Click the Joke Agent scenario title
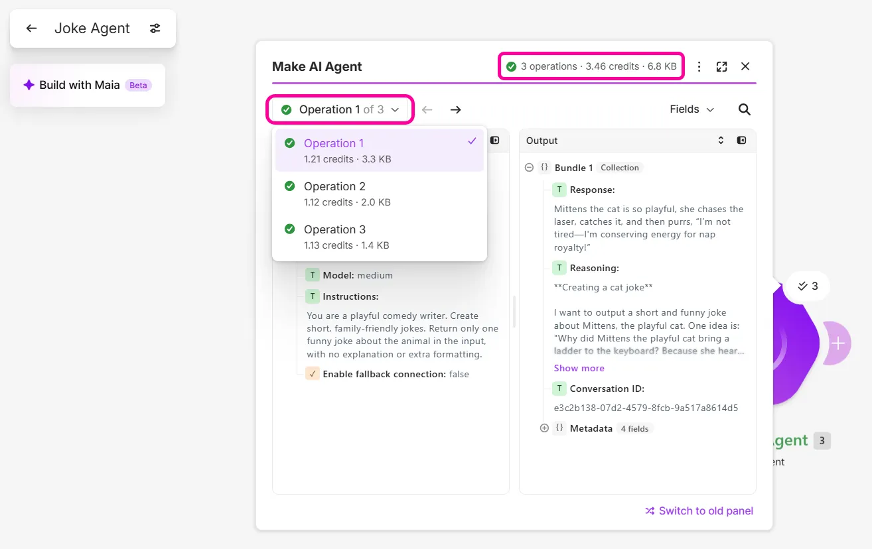This screenshot has height=549, width=872. tap(92, 29)
